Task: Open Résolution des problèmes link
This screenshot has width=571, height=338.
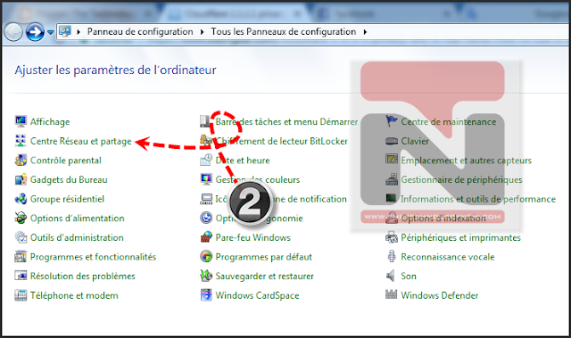Action: (83, 276)
